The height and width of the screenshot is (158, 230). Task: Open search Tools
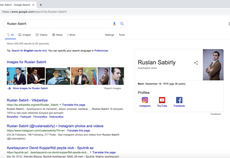(122, 35)
